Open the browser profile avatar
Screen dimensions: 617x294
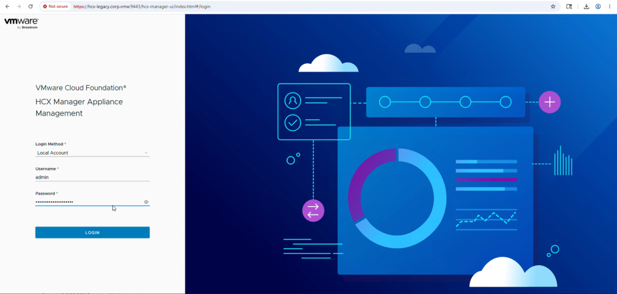[x=598, y=6]
